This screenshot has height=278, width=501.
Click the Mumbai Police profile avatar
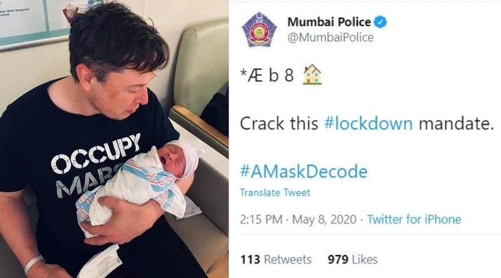click(x=259, y=30)
